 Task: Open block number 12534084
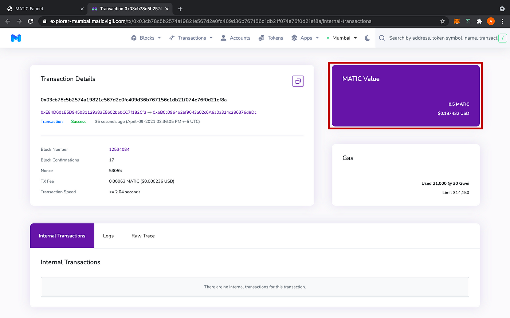pos(119,149)
